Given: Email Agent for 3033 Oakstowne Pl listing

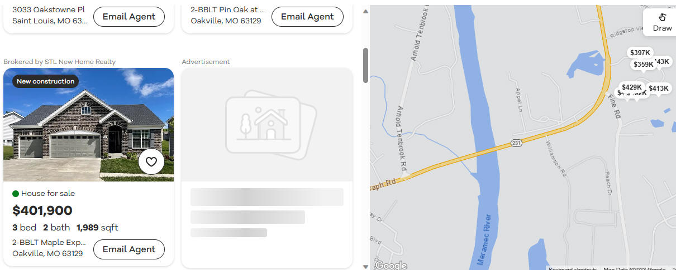Looking at the screenshot, I should [129, 17].
